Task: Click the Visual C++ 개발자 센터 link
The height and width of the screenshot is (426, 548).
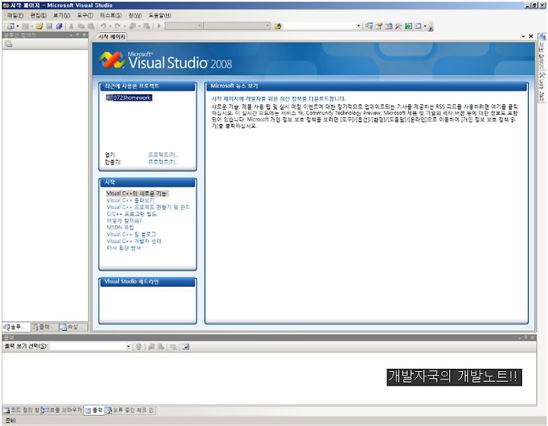Action: click(134, 241)
